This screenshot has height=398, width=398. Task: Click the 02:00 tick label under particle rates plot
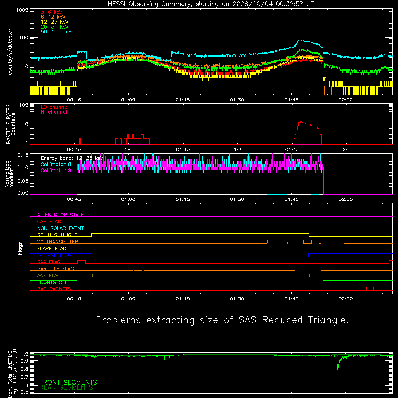(346, 150)
